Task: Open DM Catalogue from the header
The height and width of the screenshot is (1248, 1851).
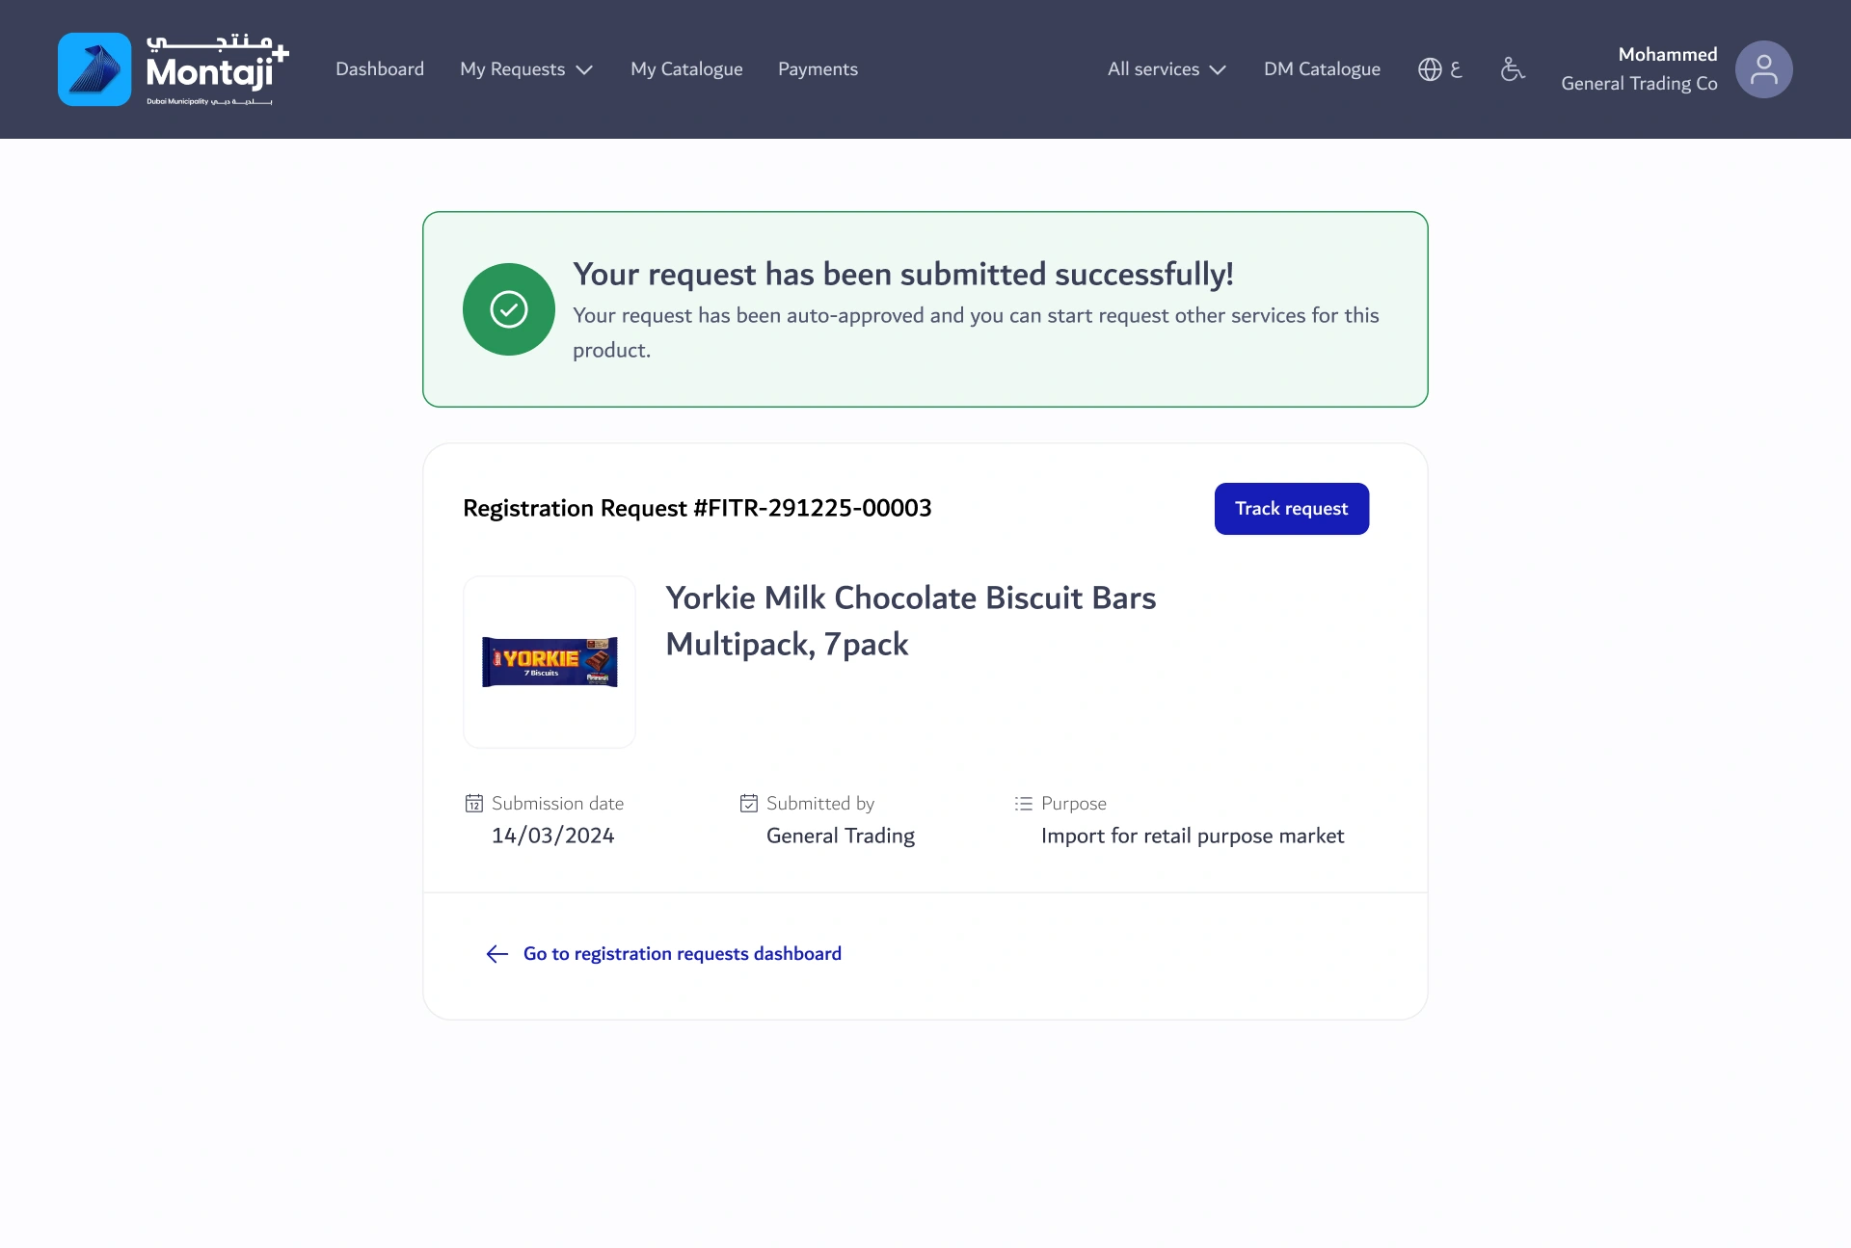Action: pos(1322,69)
